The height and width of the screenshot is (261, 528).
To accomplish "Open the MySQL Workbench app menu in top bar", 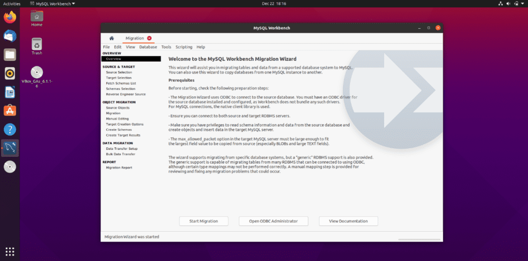I will coord(53,4).
